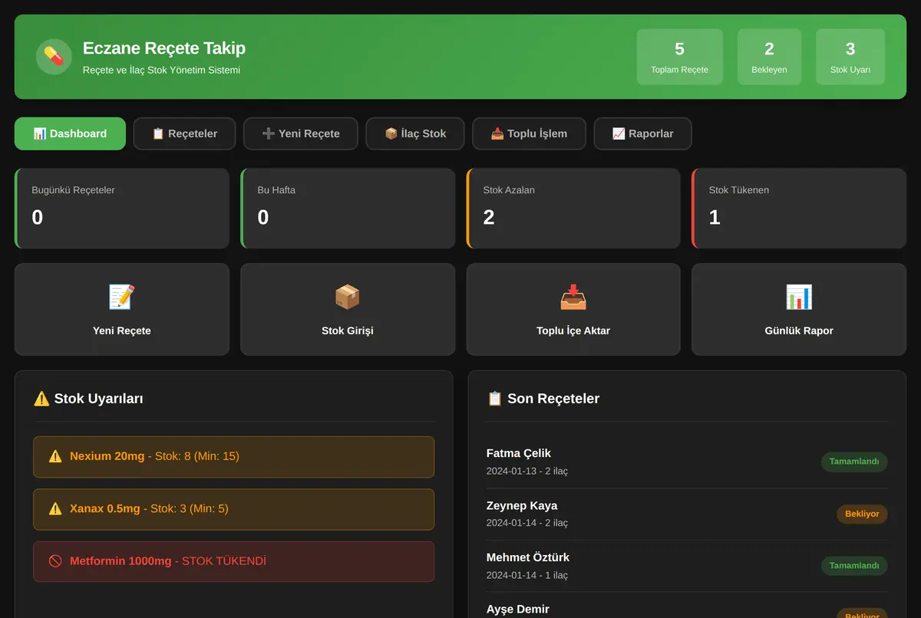The width and height of the screenshot is (921, 618).
Task: Click the clipboard icon in the Son Reçeteler heading
Action: pos(495,398)
